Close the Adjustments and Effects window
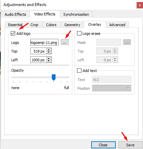The width and height of the screenshot is (143, 149). [x=140, y=5]
